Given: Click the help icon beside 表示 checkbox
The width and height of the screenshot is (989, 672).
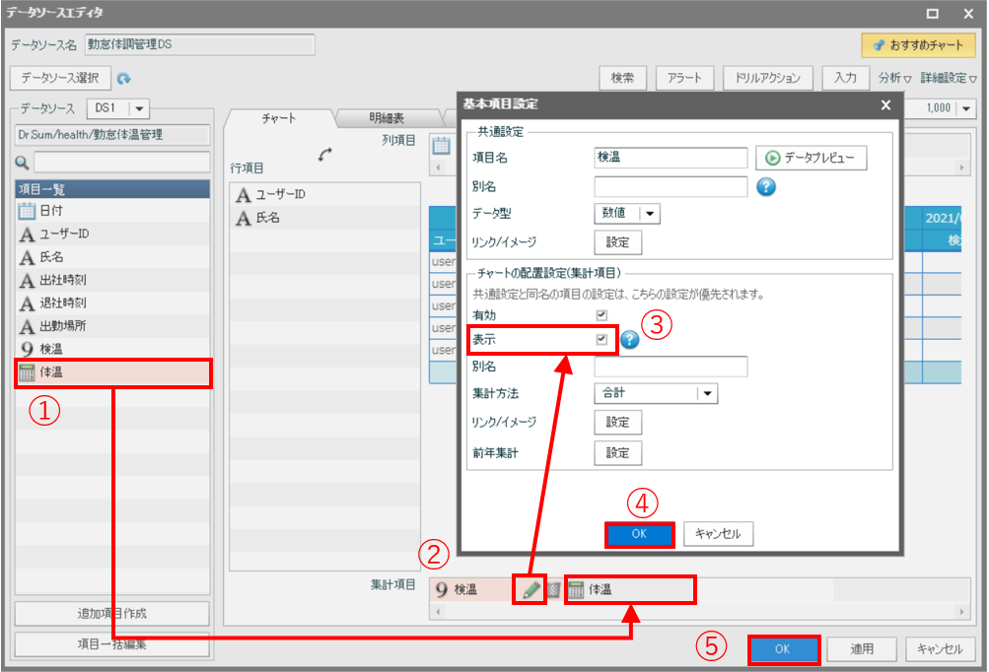Looking at the screenshot, I should click(x=630, y=340).
